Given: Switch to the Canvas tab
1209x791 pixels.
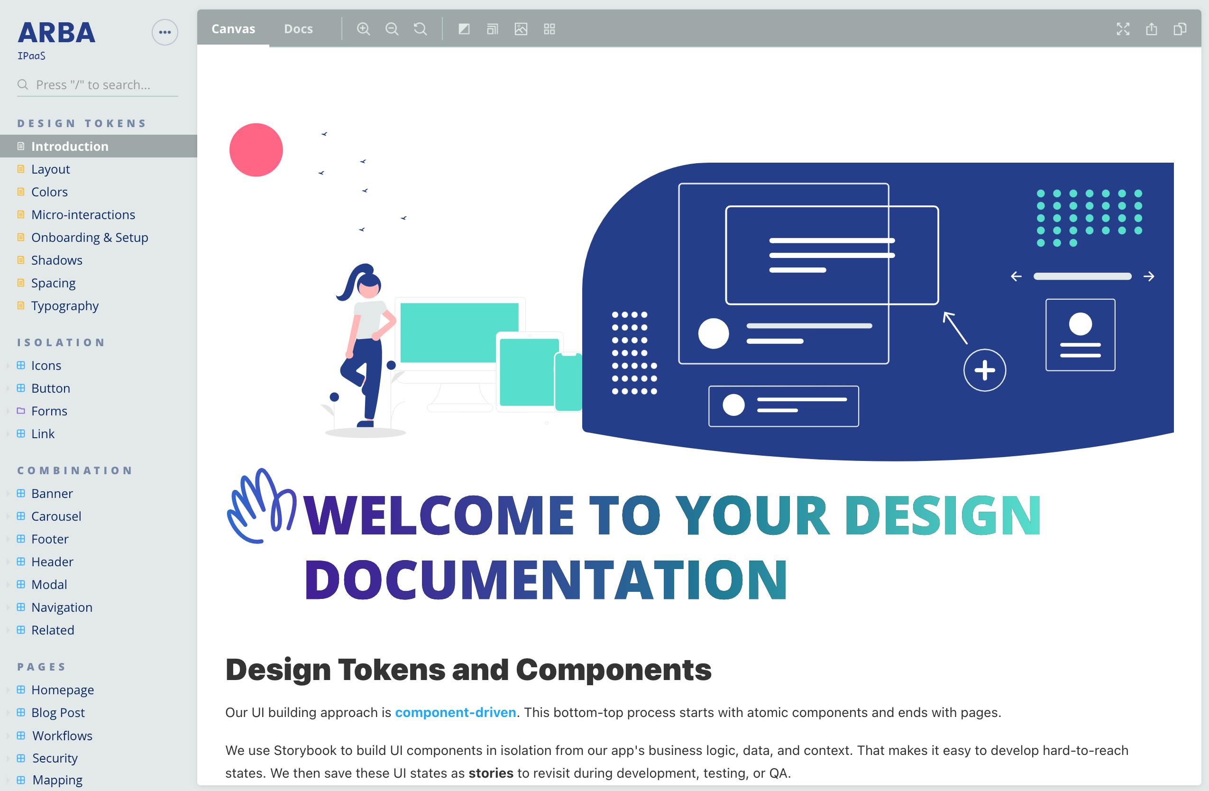Looking at the screenshot, I should click(233, 29).
